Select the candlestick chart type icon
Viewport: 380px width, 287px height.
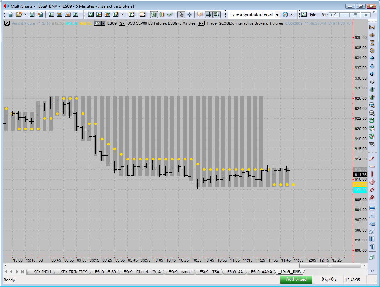tap(162, 14)
